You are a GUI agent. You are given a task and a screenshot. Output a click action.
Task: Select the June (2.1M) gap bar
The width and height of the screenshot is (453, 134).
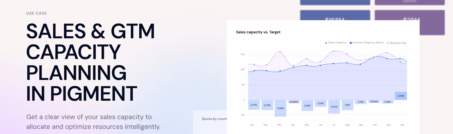click(x=320, y=103)
